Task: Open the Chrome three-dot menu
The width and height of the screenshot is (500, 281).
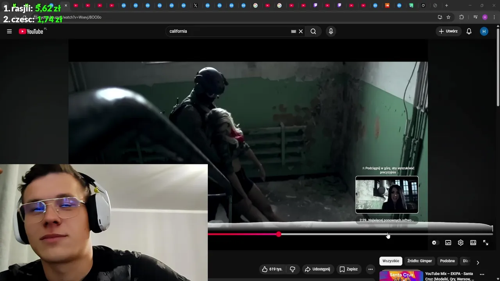Action: (x=494, y=17)
